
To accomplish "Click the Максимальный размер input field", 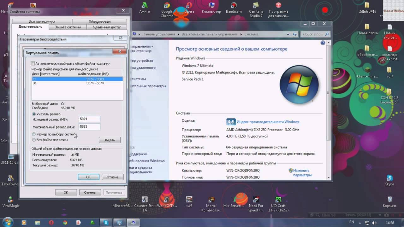I will pyautogui.click(x=89, y=127).
